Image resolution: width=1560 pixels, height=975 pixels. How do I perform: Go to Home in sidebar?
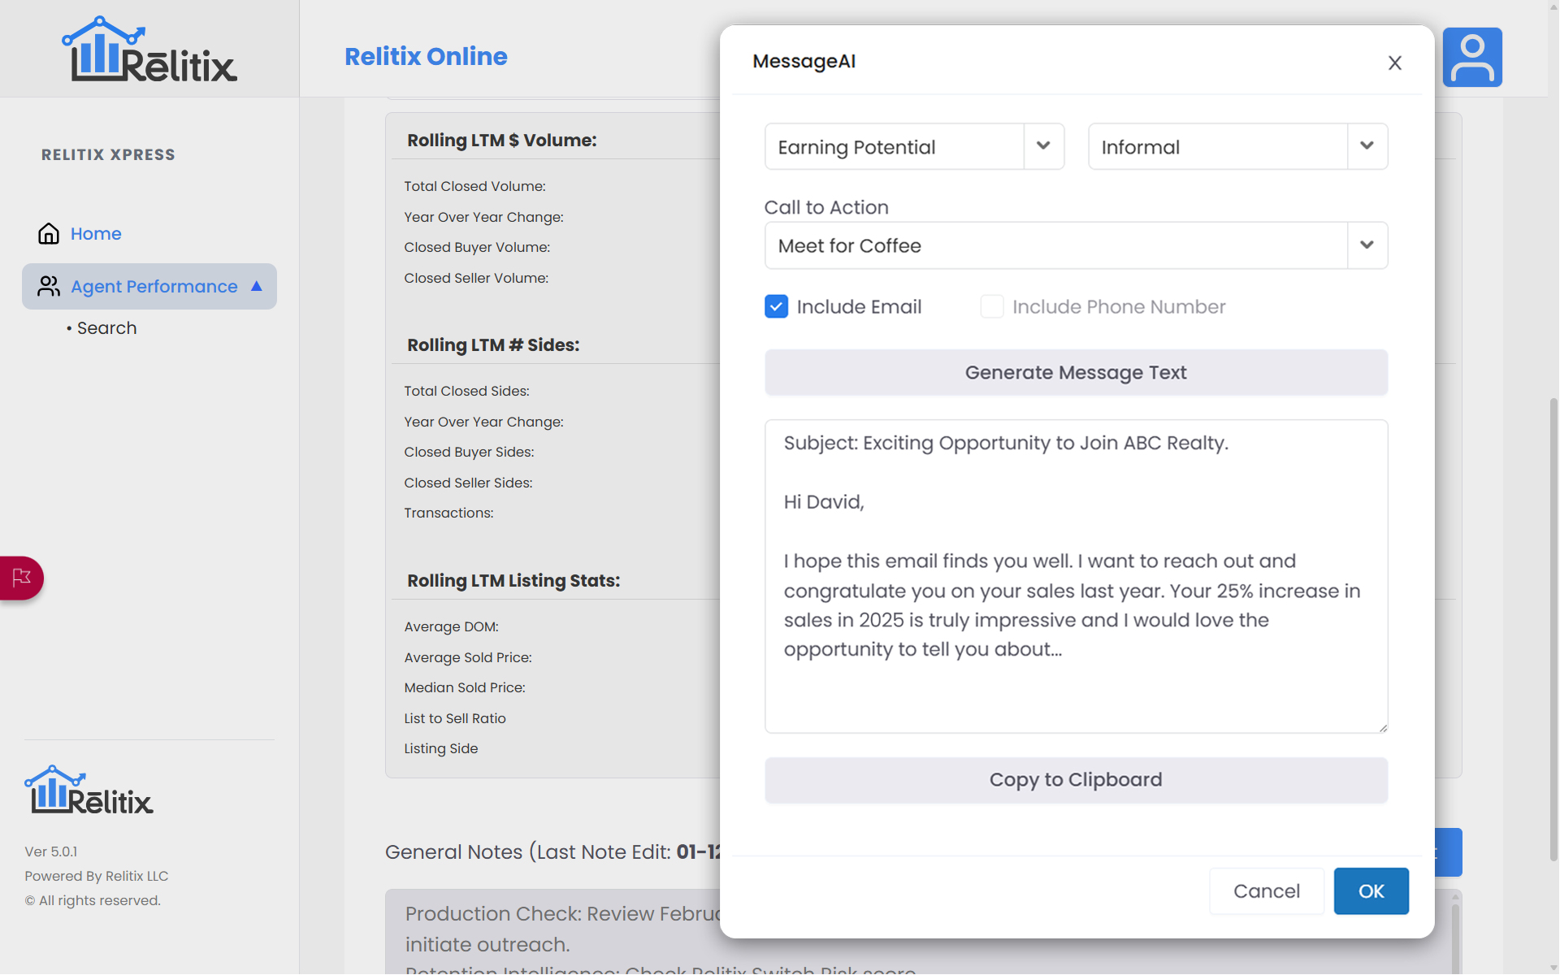(96, 234)
